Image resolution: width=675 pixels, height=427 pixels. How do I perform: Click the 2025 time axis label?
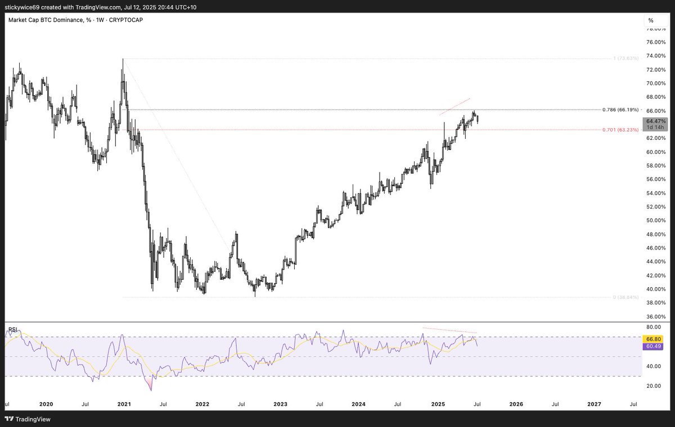(438, 404)
